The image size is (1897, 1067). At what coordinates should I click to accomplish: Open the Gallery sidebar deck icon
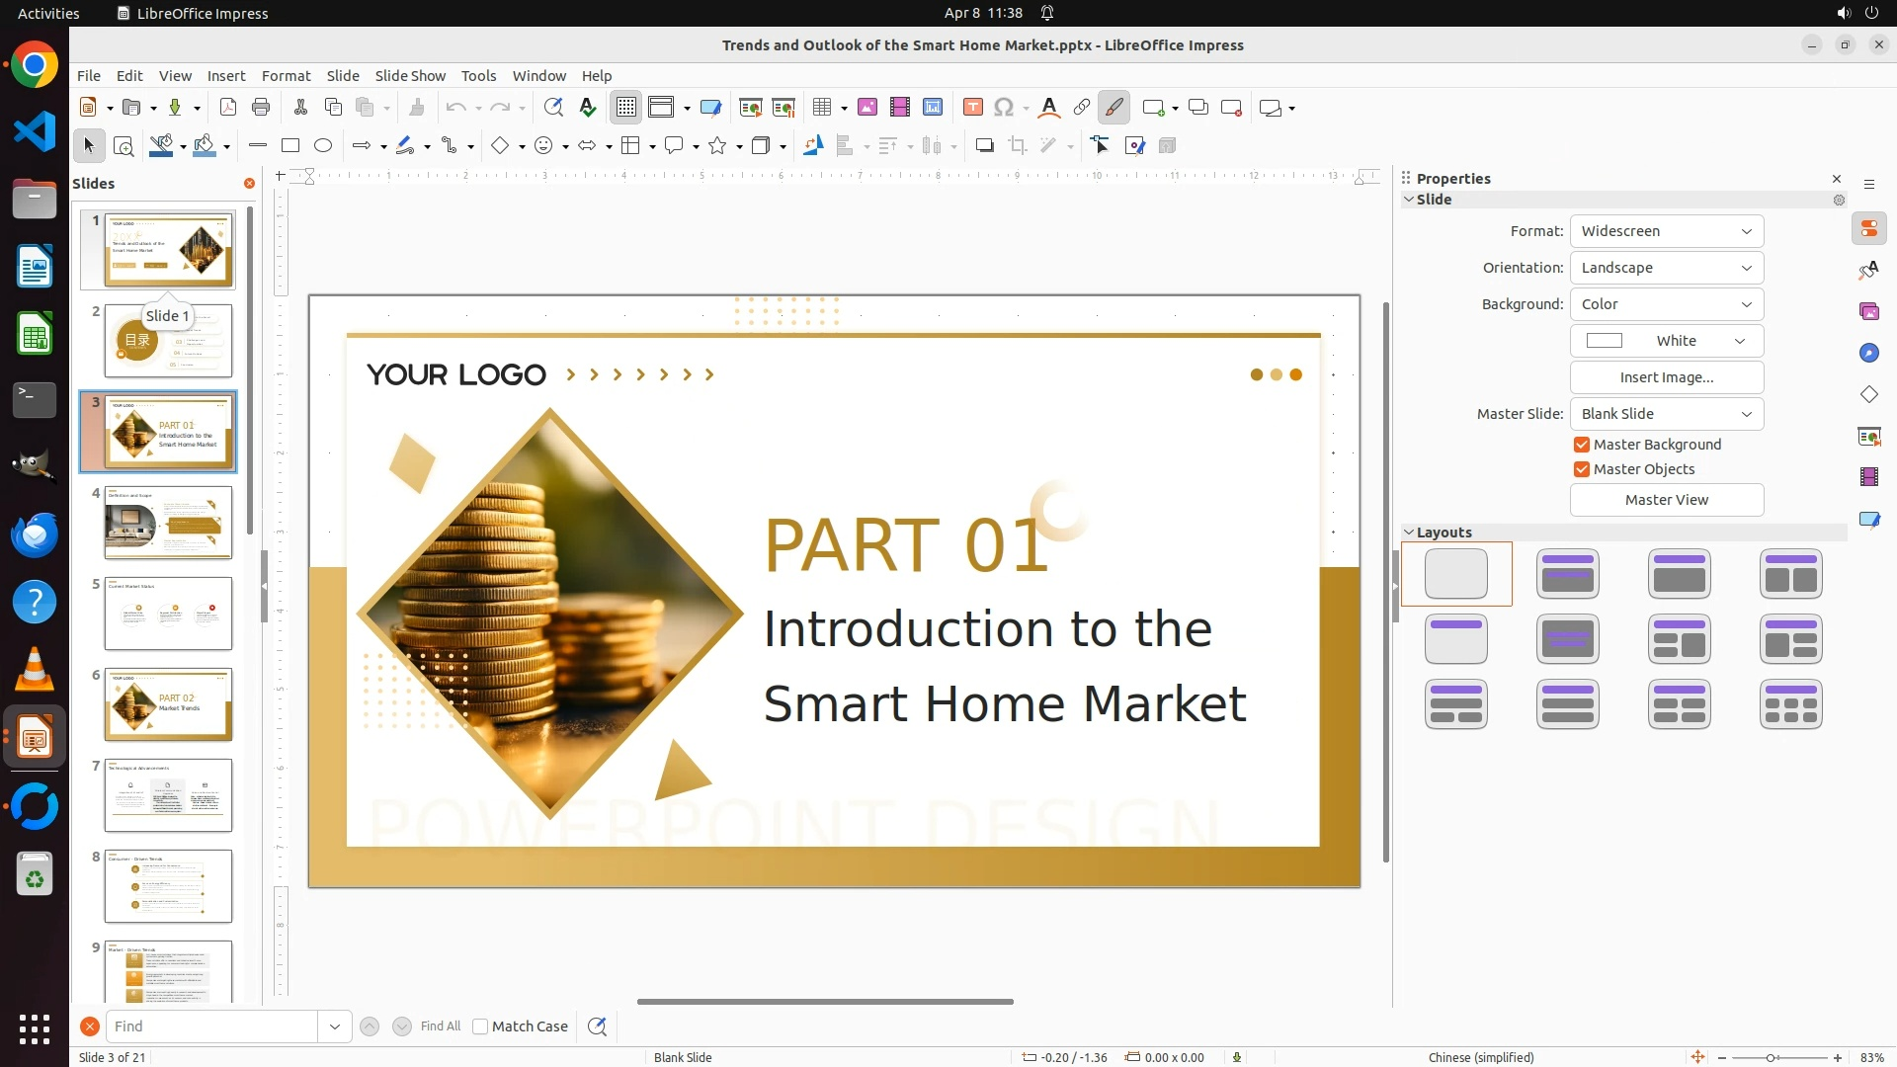pyautogui.click(x=1869, y=312)
